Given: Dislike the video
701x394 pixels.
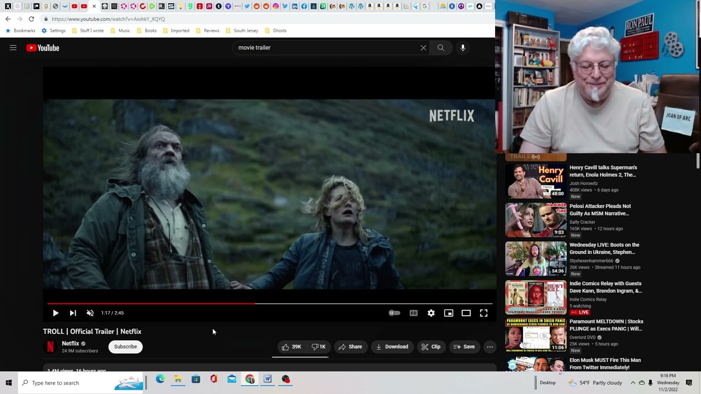Looking at the screenshot, I should click(318, 346).
